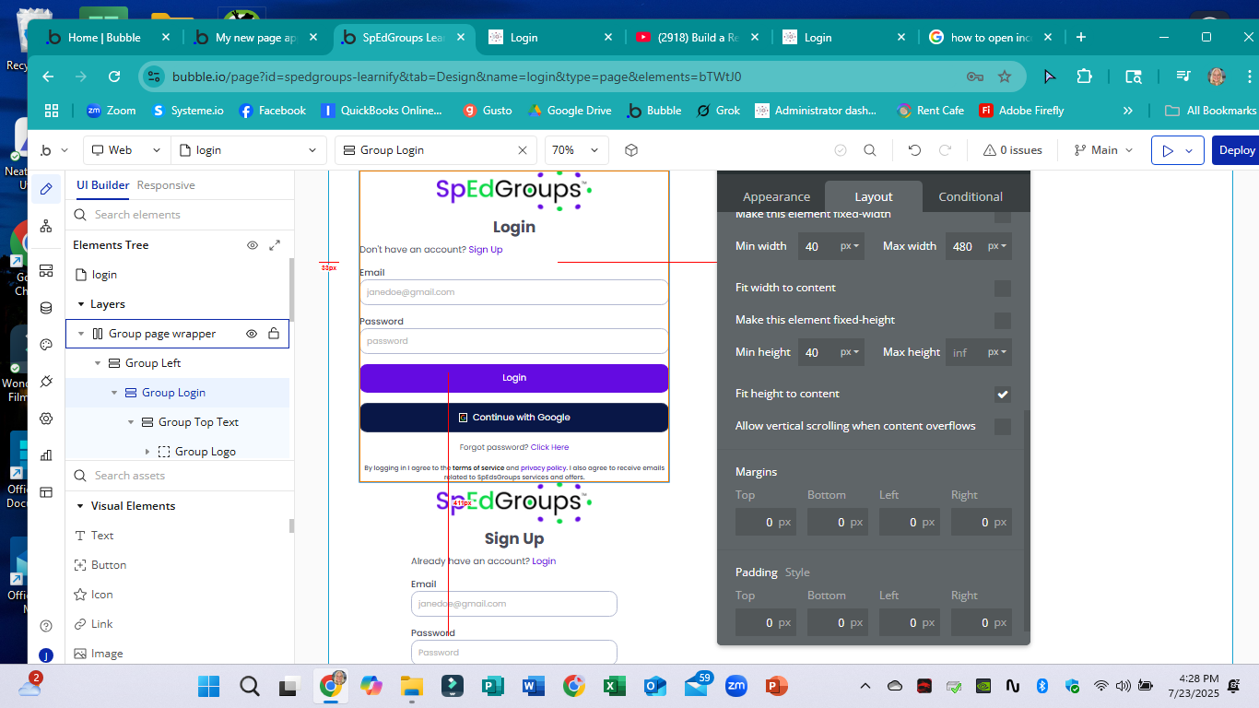Open Microsoft Word from the taskbar
This screenshot has height=708, width=1259.
533,686
